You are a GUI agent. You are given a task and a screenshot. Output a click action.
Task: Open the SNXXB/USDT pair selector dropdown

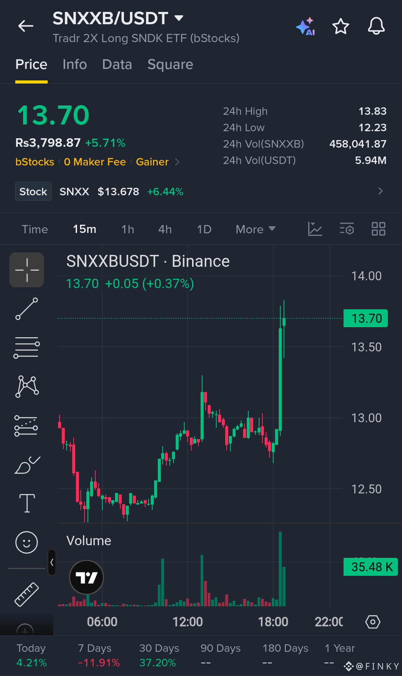pos(179,18)
